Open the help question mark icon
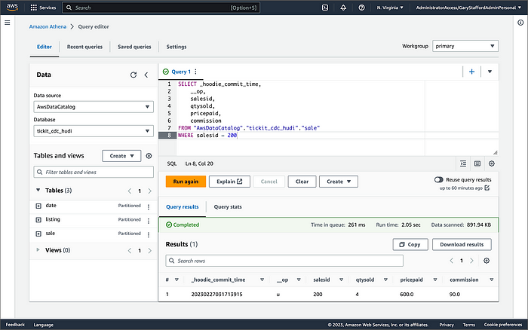Viewport: 528px width, 330px height. (361, 8)
